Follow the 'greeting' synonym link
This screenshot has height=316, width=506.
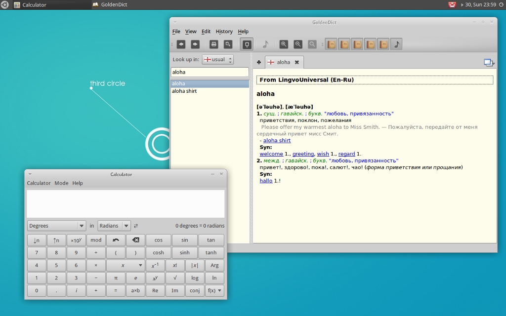coord(303,154)
